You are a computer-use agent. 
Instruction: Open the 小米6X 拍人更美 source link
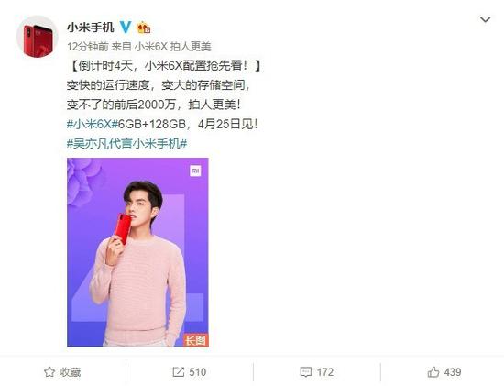coord(172,47)
